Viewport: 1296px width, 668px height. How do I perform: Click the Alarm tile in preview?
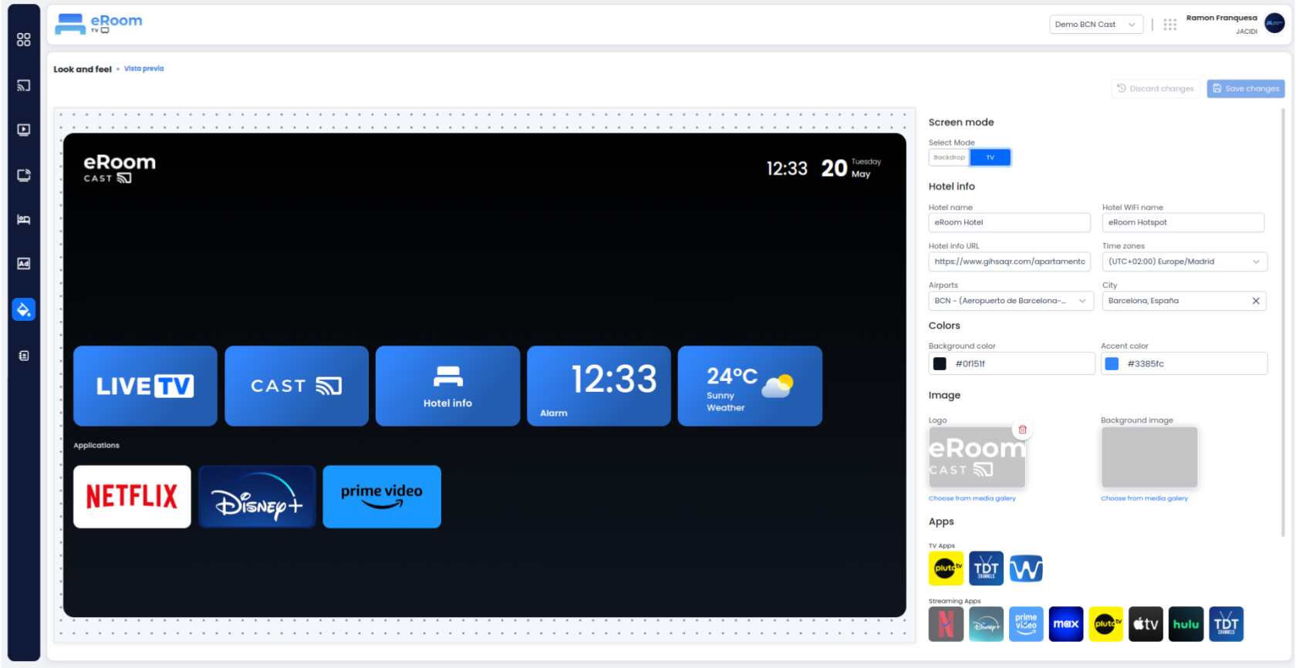point(599,386)
